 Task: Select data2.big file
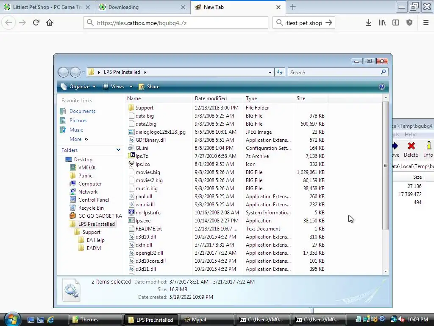tap(146, 124)
